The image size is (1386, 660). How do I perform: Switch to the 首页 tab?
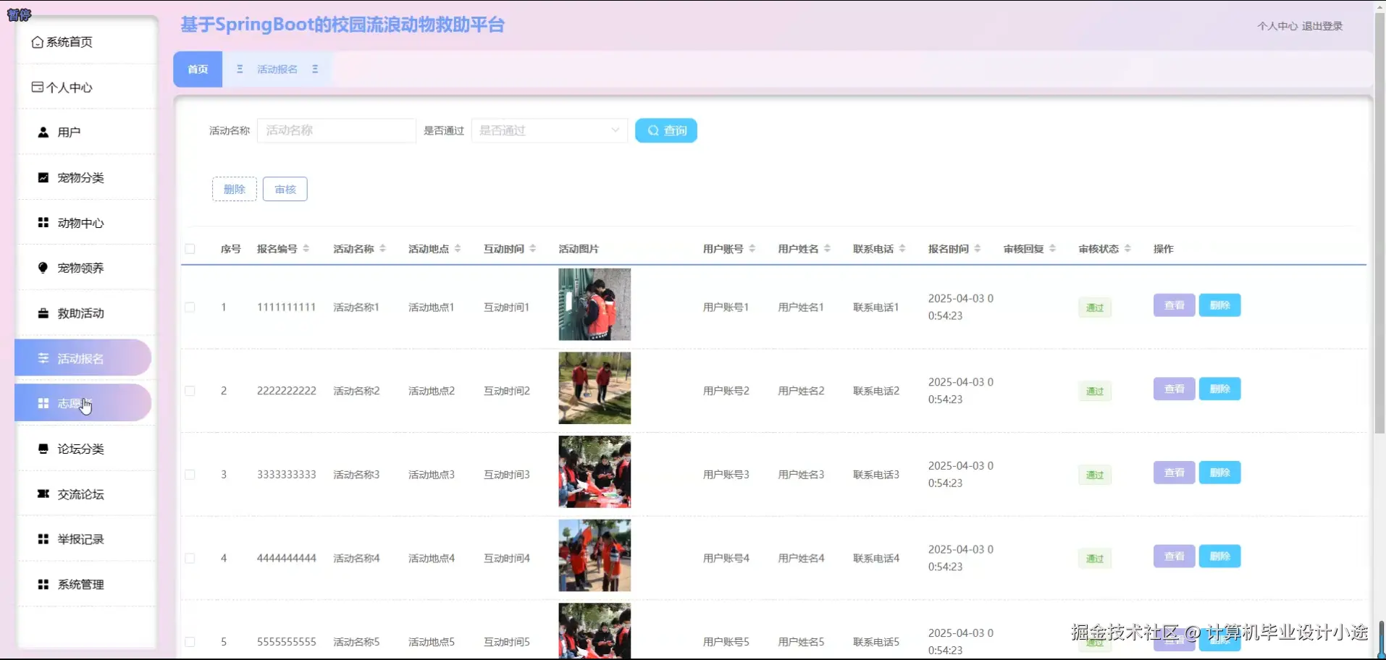click(x=198, y=69)
